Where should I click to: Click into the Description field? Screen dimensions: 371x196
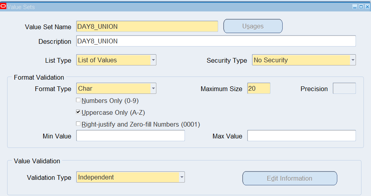click(x=216, y=41)
